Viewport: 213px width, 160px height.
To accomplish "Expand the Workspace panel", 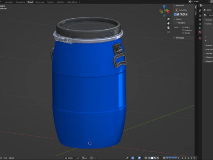I will 174,38.
